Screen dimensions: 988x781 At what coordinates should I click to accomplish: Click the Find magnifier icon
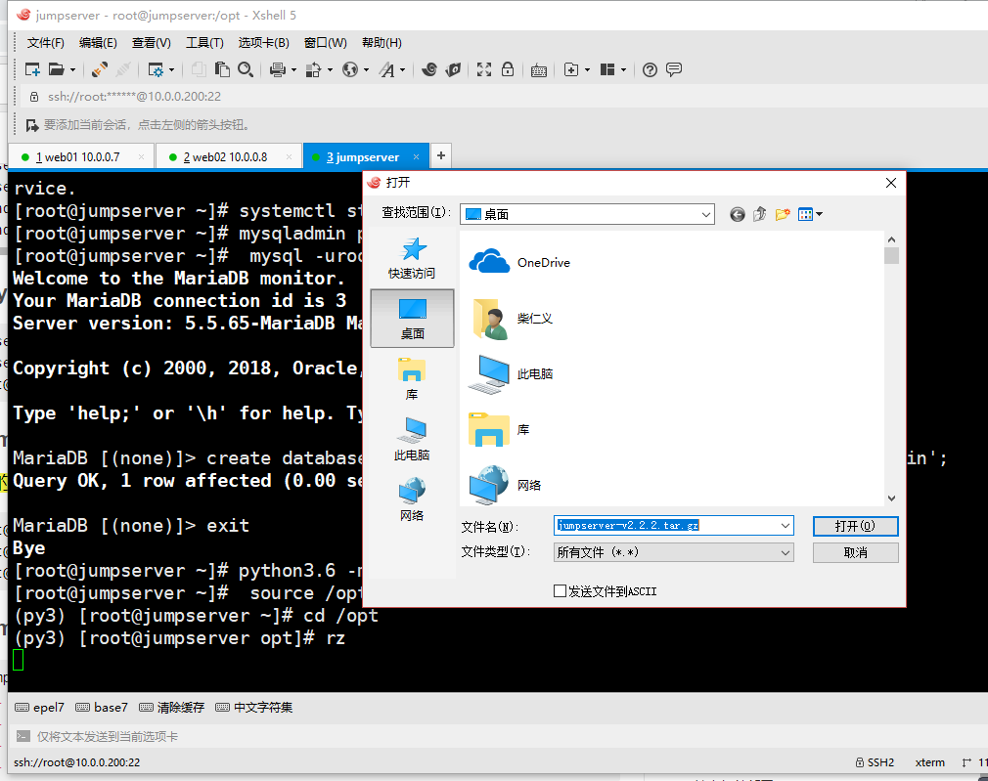[246, 69]
